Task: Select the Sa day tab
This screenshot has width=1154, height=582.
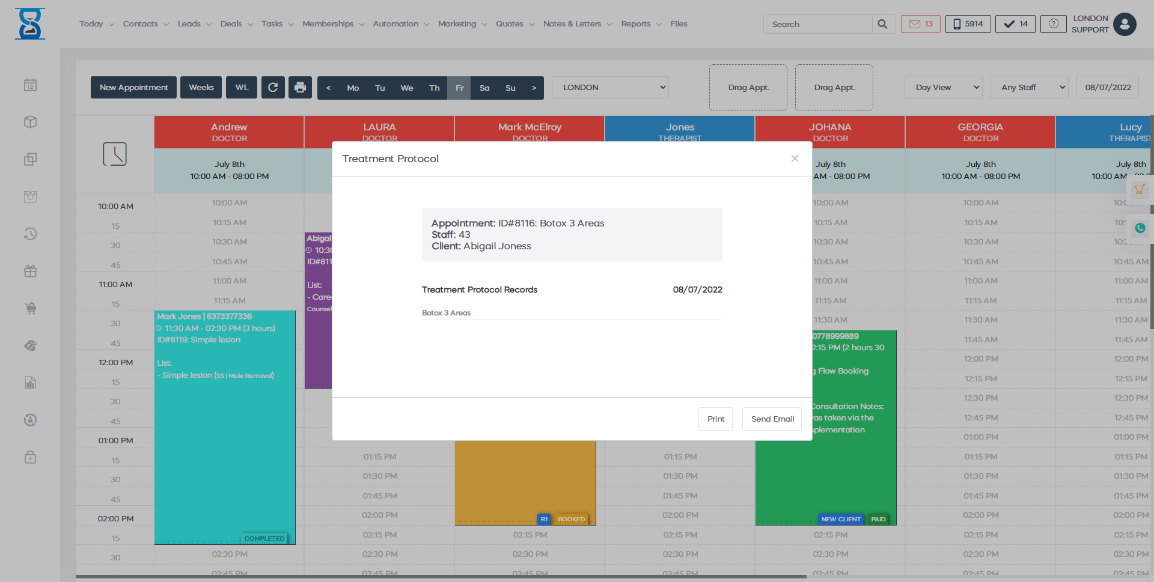Action: [x=484, y=88]
